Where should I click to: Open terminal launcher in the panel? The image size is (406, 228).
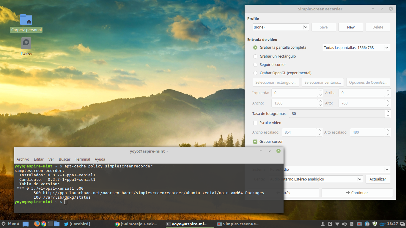pyautogui.click(x=50, y=224)
